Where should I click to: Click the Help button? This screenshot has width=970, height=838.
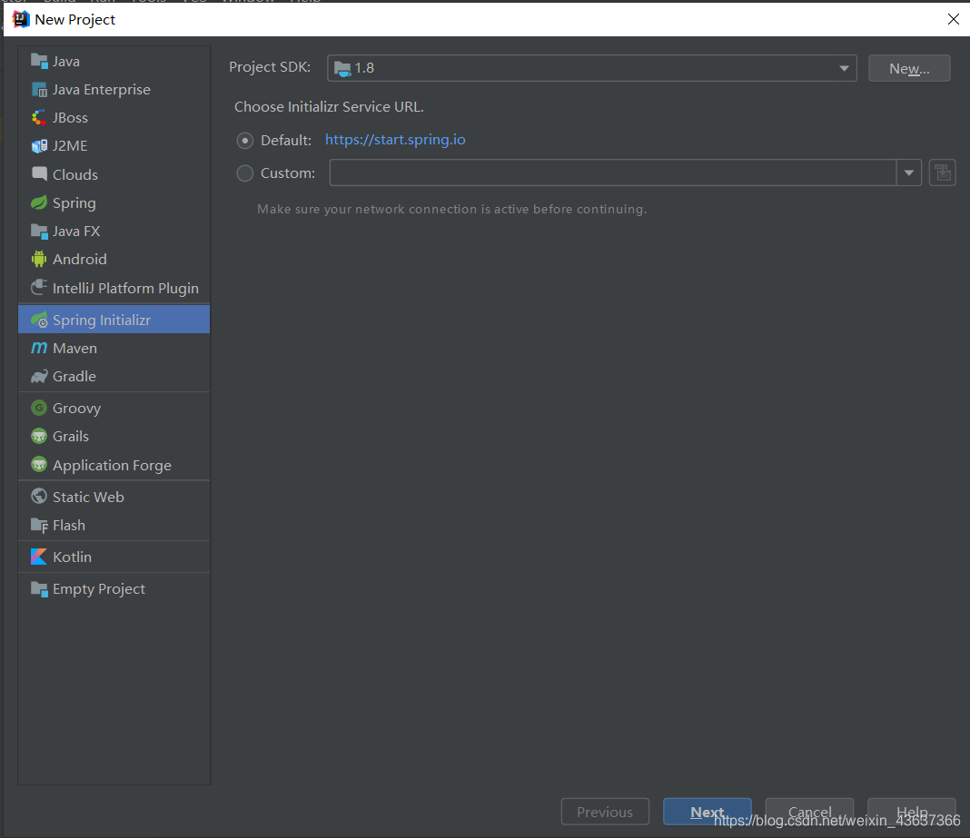coord(912,811)
